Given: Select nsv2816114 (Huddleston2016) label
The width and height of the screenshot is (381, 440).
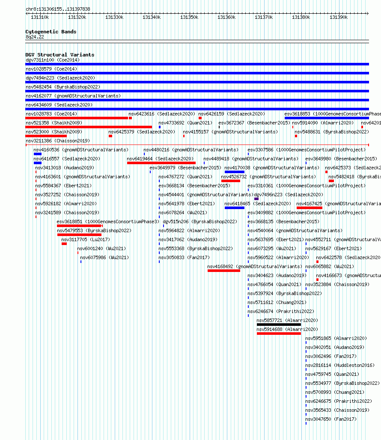Looking at the screenshot, I should coord(340,365).
